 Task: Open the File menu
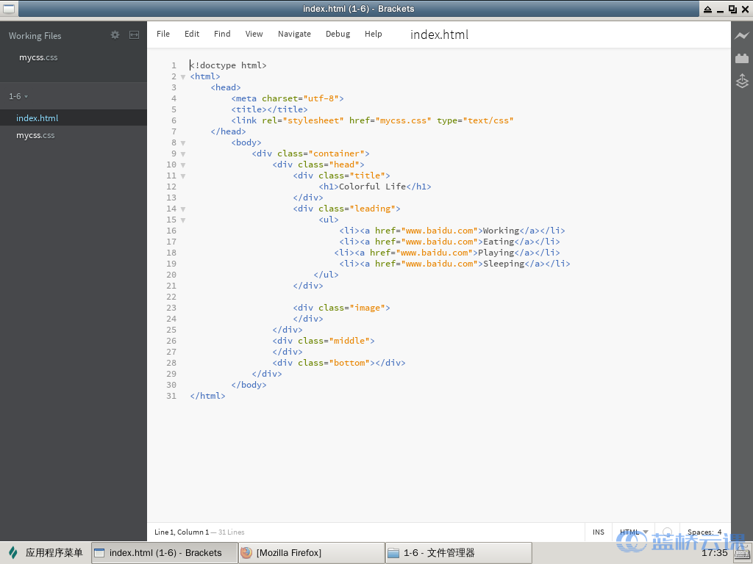[163, 34]
